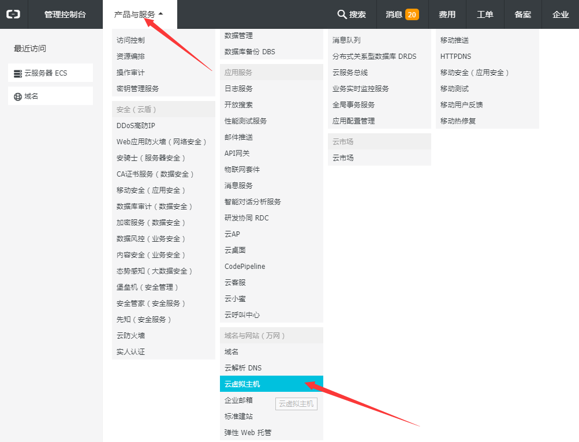Collapse the 产品与服务 dropdown arrow
Viewport: 579px width, 442px height.
pyautogui.click(x=160, y=14)
